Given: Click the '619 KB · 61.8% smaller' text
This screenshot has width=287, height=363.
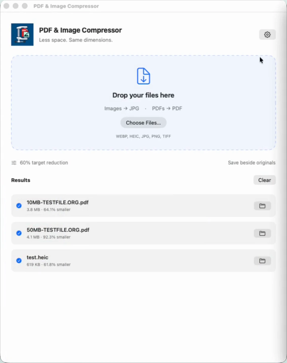Looking at the screenshot, I should point(48,265).
